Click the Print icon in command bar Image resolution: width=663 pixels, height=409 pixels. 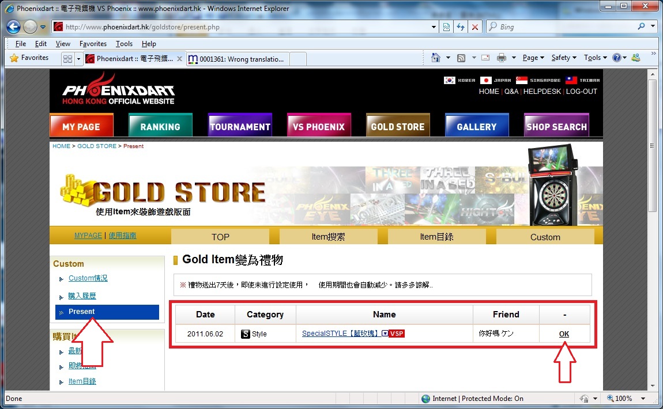coord(501,58)
